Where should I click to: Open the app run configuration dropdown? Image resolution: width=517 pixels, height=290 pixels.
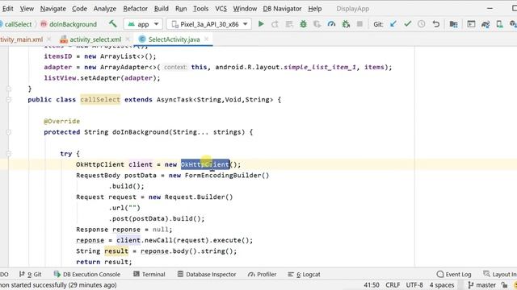[143, 24]
